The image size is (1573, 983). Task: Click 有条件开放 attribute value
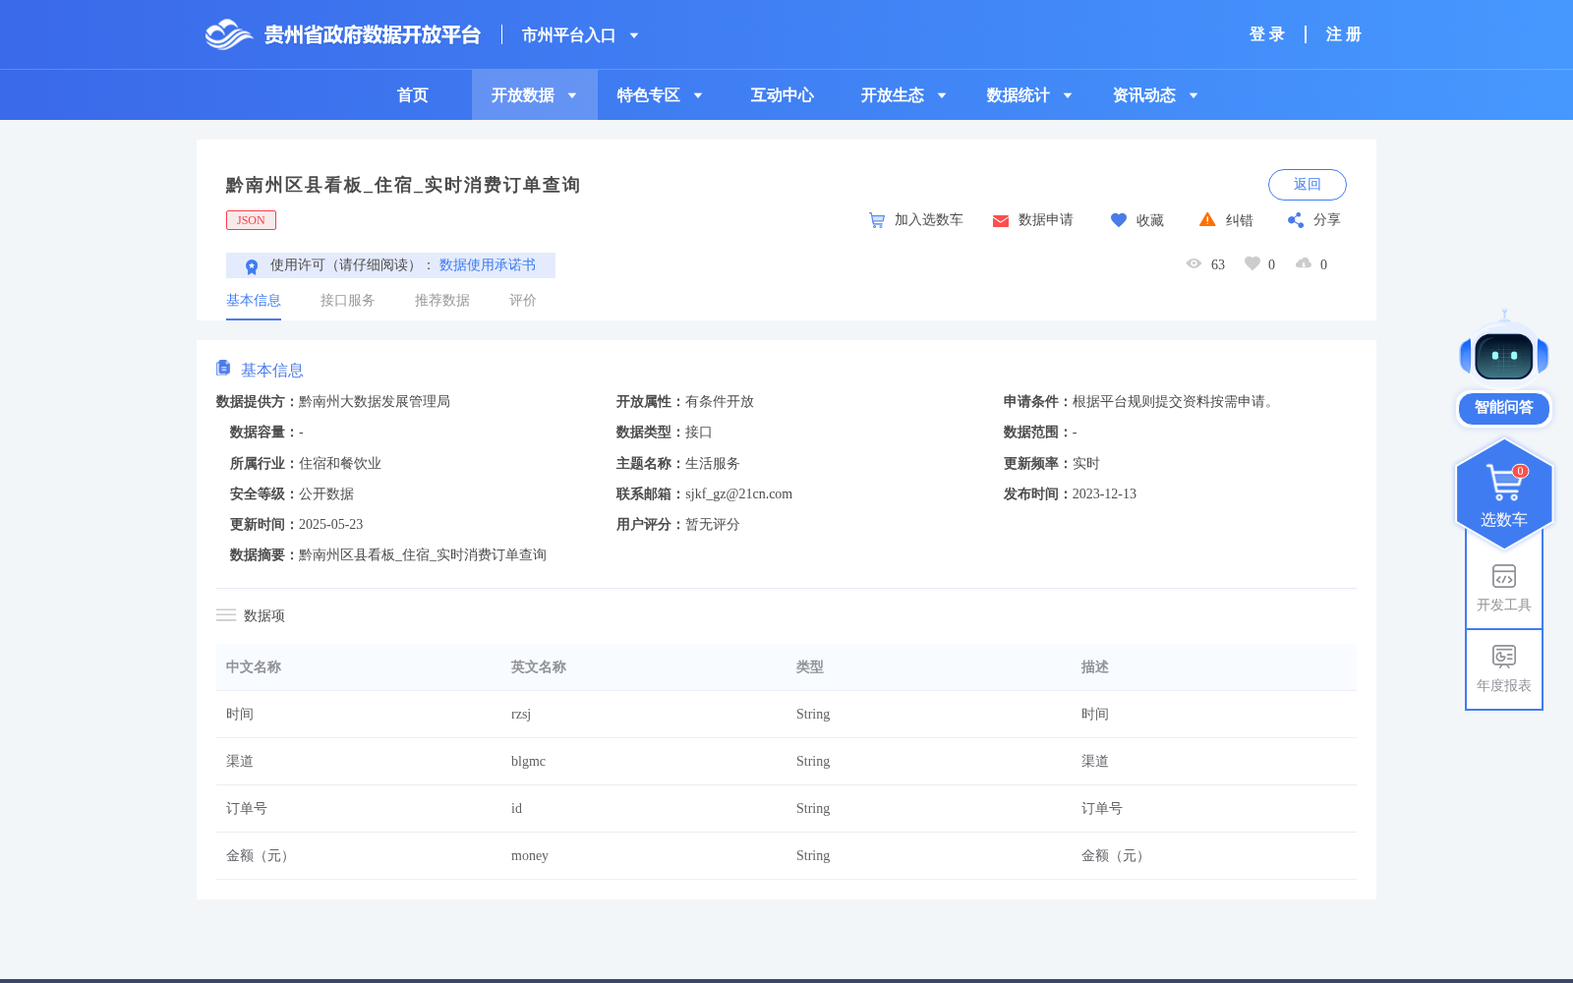[x=720, y=402]
